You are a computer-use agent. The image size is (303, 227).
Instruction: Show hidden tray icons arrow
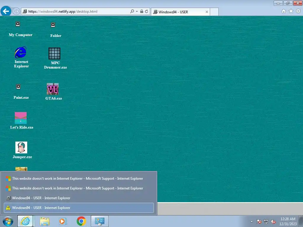[252, 221]
